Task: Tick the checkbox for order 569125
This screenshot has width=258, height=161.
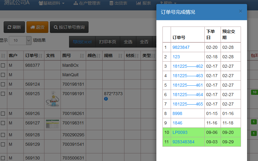Action: click(3, 94)
